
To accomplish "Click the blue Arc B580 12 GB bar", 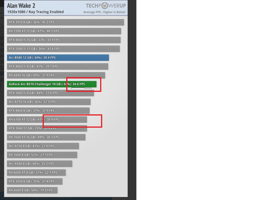I will (x=58, y=58).
